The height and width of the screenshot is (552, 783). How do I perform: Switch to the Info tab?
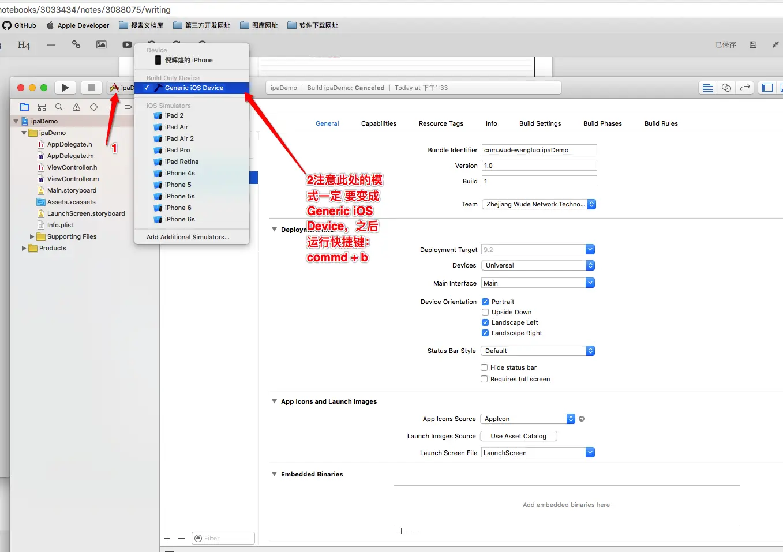coord(492,123)
